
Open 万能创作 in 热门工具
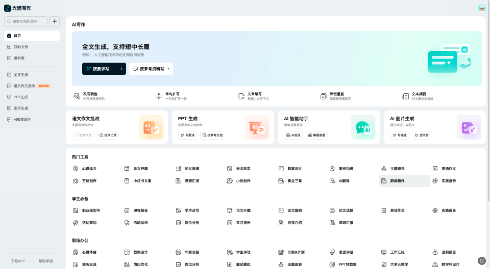pyautogui.click(x=85, y=181)
